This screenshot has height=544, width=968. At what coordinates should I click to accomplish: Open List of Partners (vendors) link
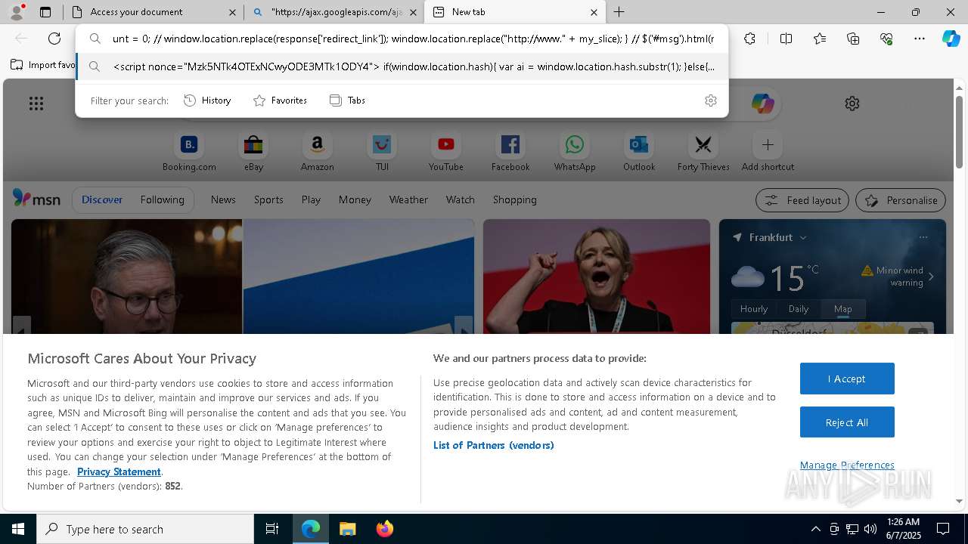494,445
